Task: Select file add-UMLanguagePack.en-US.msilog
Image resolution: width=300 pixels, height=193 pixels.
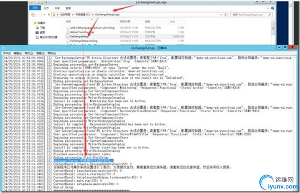Action: point(92,28)
